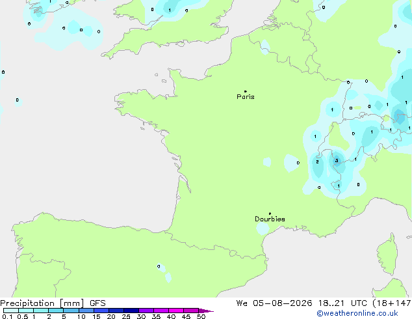Pick the dark blue swatch between 25 and 30
Image resolution: width=412 pixels, height=319 pixels.
coord(131,311)
